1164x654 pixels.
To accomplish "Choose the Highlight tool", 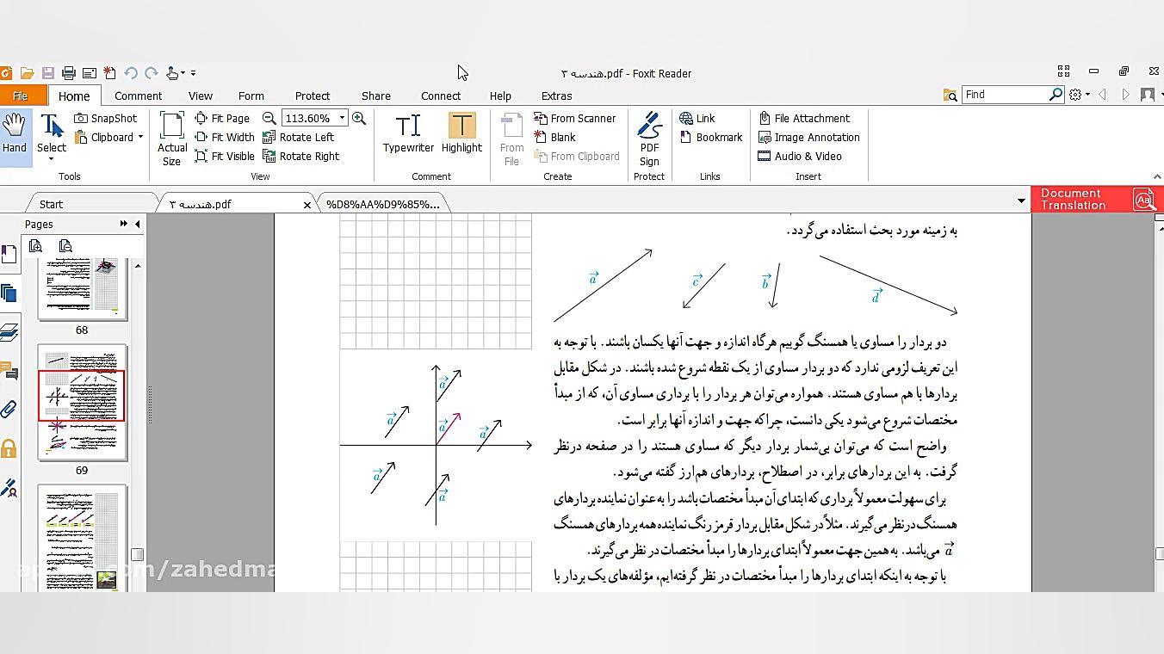I will (461, 131).
